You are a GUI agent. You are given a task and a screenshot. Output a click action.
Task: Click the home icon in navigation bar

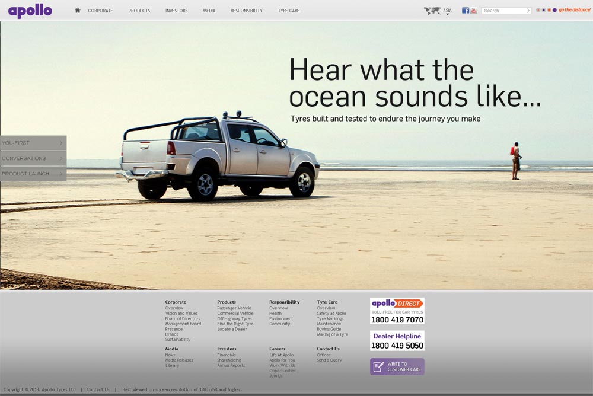(78, 10)
